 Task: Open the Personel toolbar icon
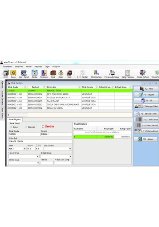coord(44,73)
